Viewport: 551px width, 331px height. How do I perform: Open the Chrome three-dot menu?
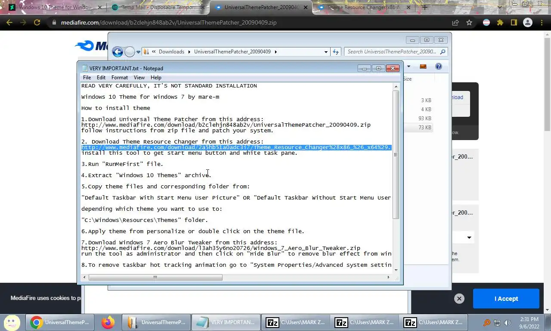click(541, 23)
